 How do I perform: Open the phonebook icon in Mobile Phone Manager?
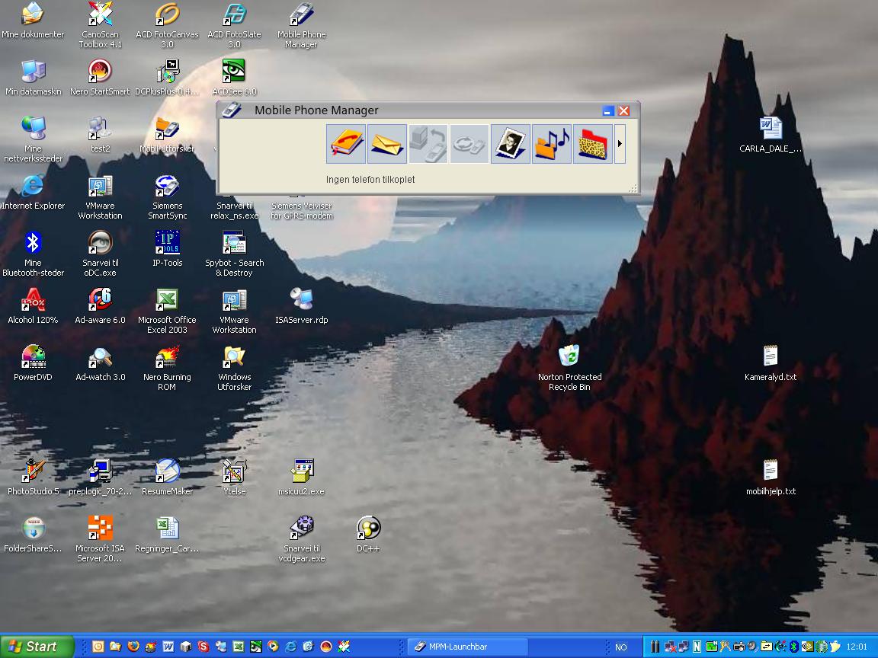pos(346,144)
